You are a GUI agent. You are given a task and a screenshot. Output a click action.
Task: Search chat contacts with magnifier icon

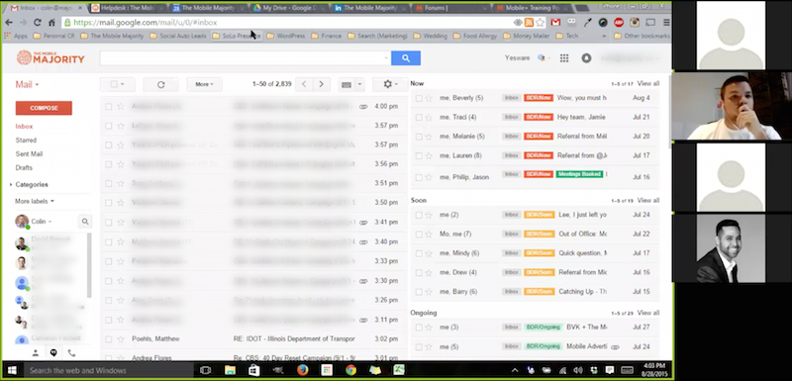[85, 222]
